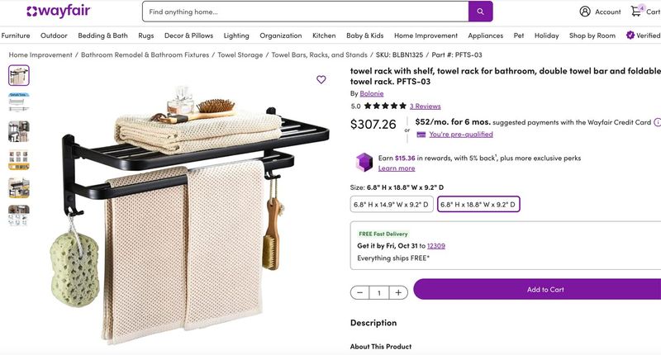Click the purple search magnifier button
Viewport: 661px width, 355px height.
click(480, 12)
